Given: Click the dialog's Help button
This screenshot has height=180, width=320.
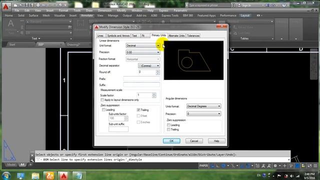Looking at the screenshot, I should click(216, 141).
